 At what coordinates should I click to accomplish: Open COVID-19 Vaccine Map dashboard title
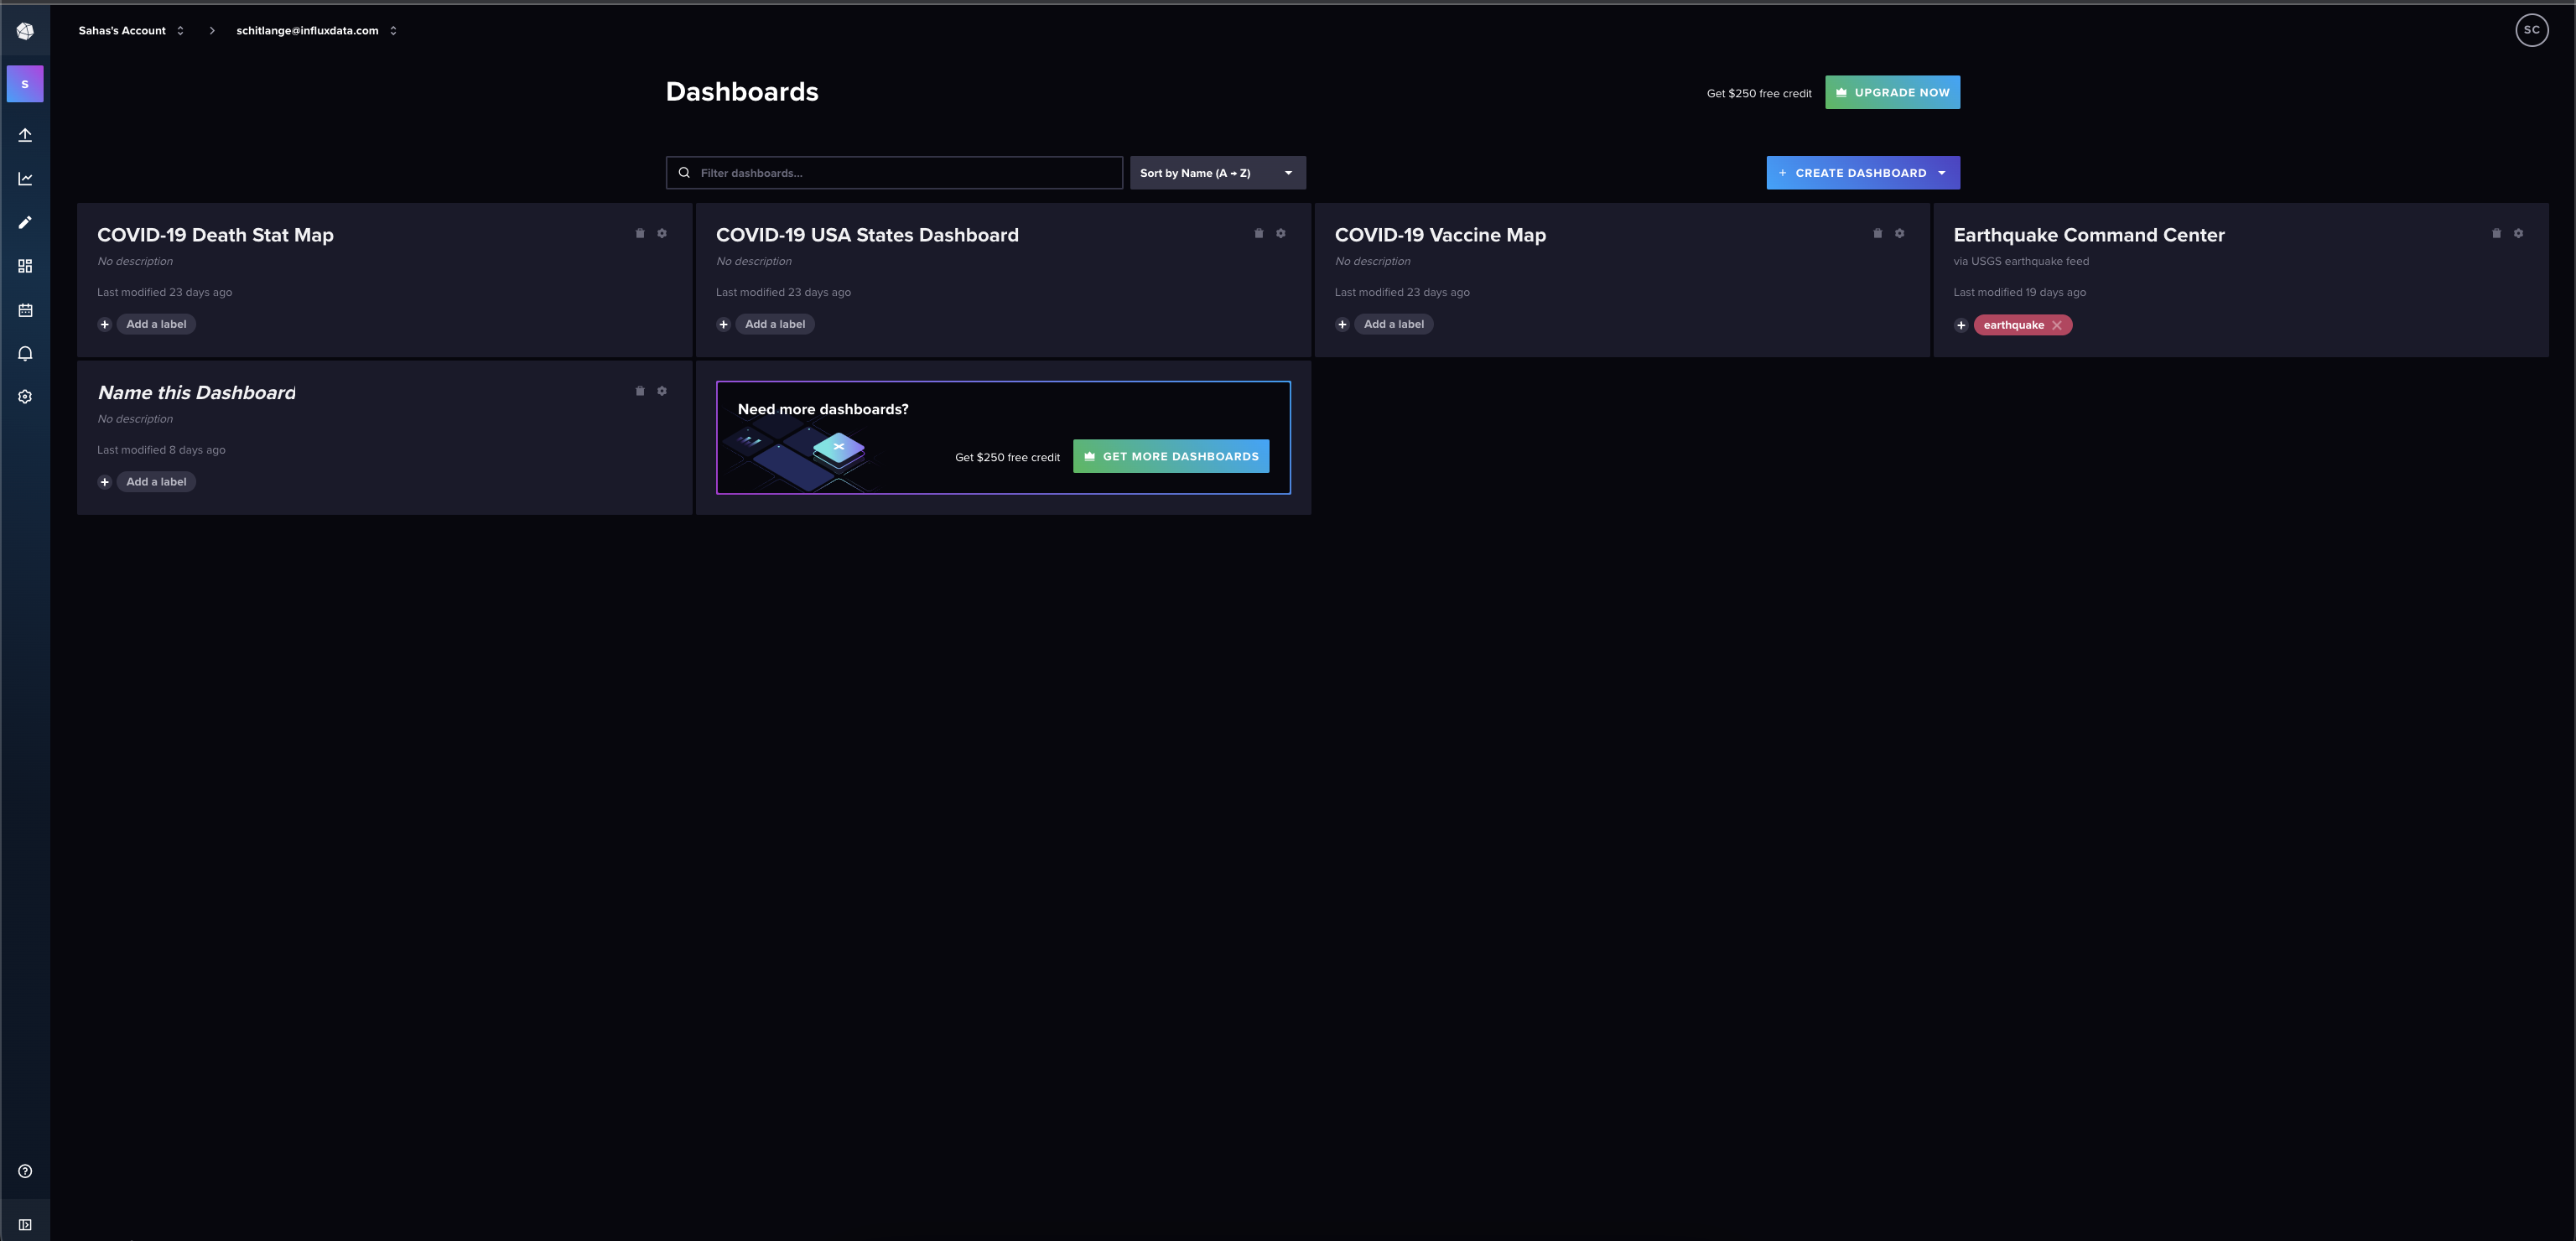point(1440,235)
